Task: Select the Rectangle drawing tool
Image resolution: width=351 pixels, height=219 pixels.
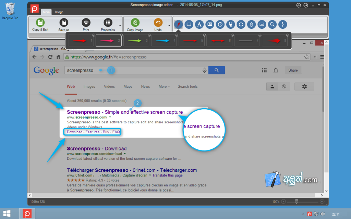Action: pyautogui.click(x=189, y=24)
